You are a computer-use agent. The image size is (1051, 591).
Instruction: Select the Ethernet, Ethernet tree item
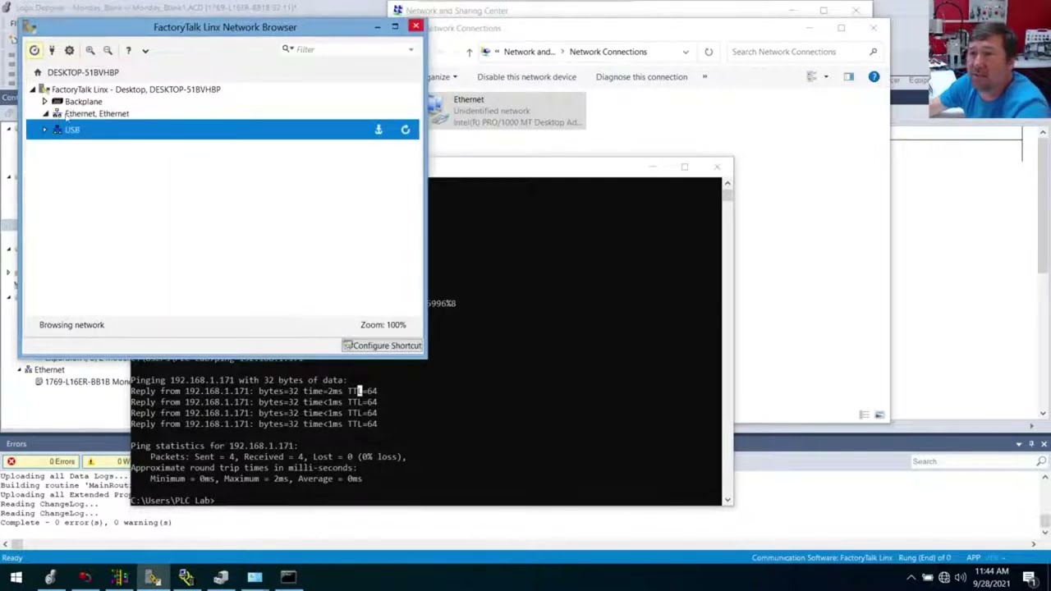pyautogui.click(x=96, y=114)
